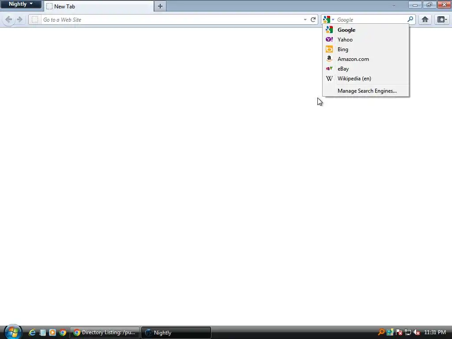The image size is (452, 339).
Task: Minimize the Nightly window
Action: tap(415, 4)
